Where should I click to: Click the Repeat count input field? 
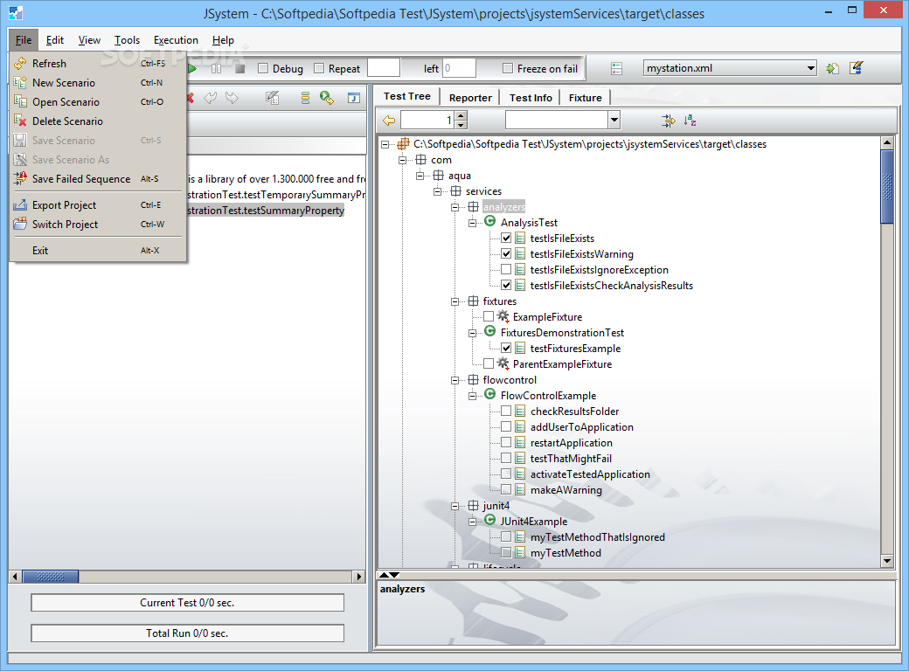click(x=384, y=68)
